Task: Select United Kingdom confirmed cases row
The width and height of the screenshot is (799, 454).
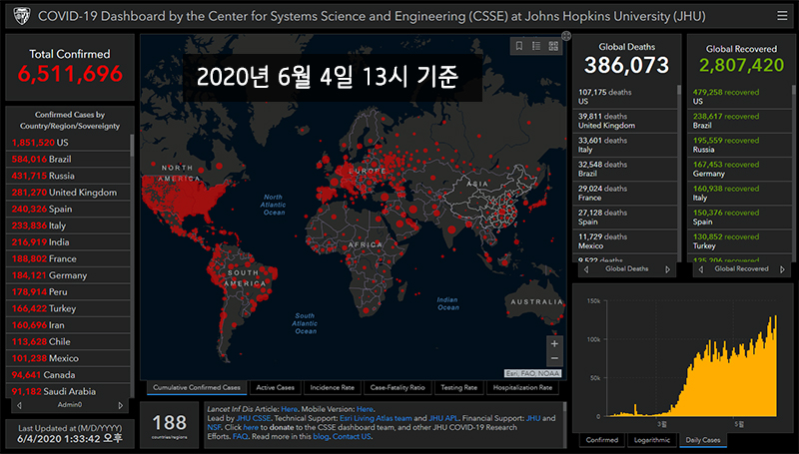Action: point(68,193)
